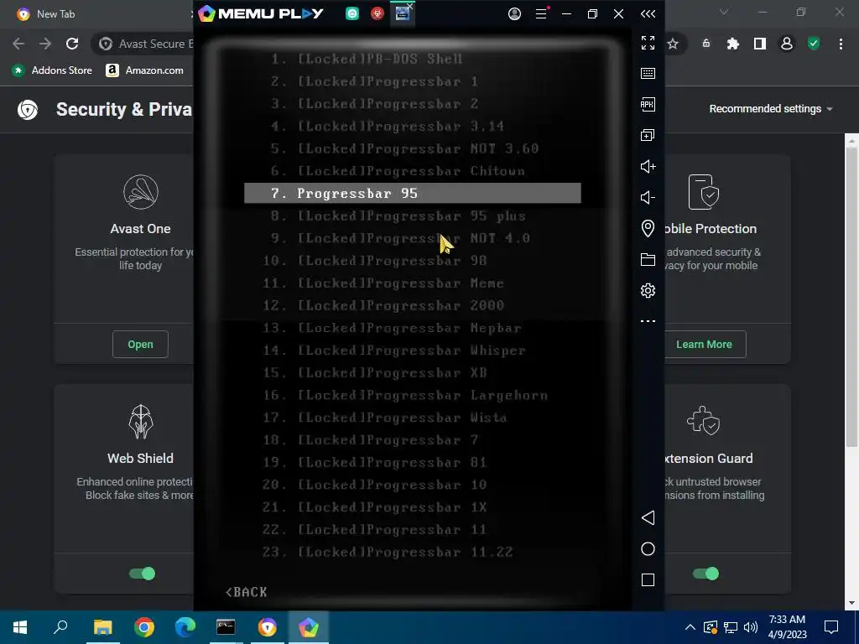The image size is (859, 644).
Task: Launch Google Chrome from taskbar
Action: point(144,627)
